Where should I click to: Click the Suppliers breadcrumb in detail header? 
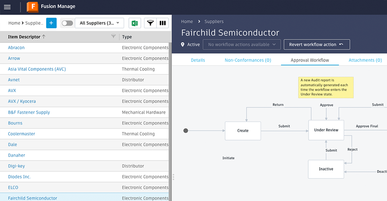coord(214,21)
